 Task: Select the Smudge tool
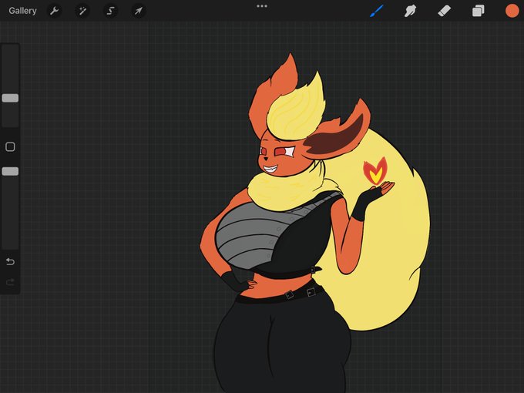410,11
